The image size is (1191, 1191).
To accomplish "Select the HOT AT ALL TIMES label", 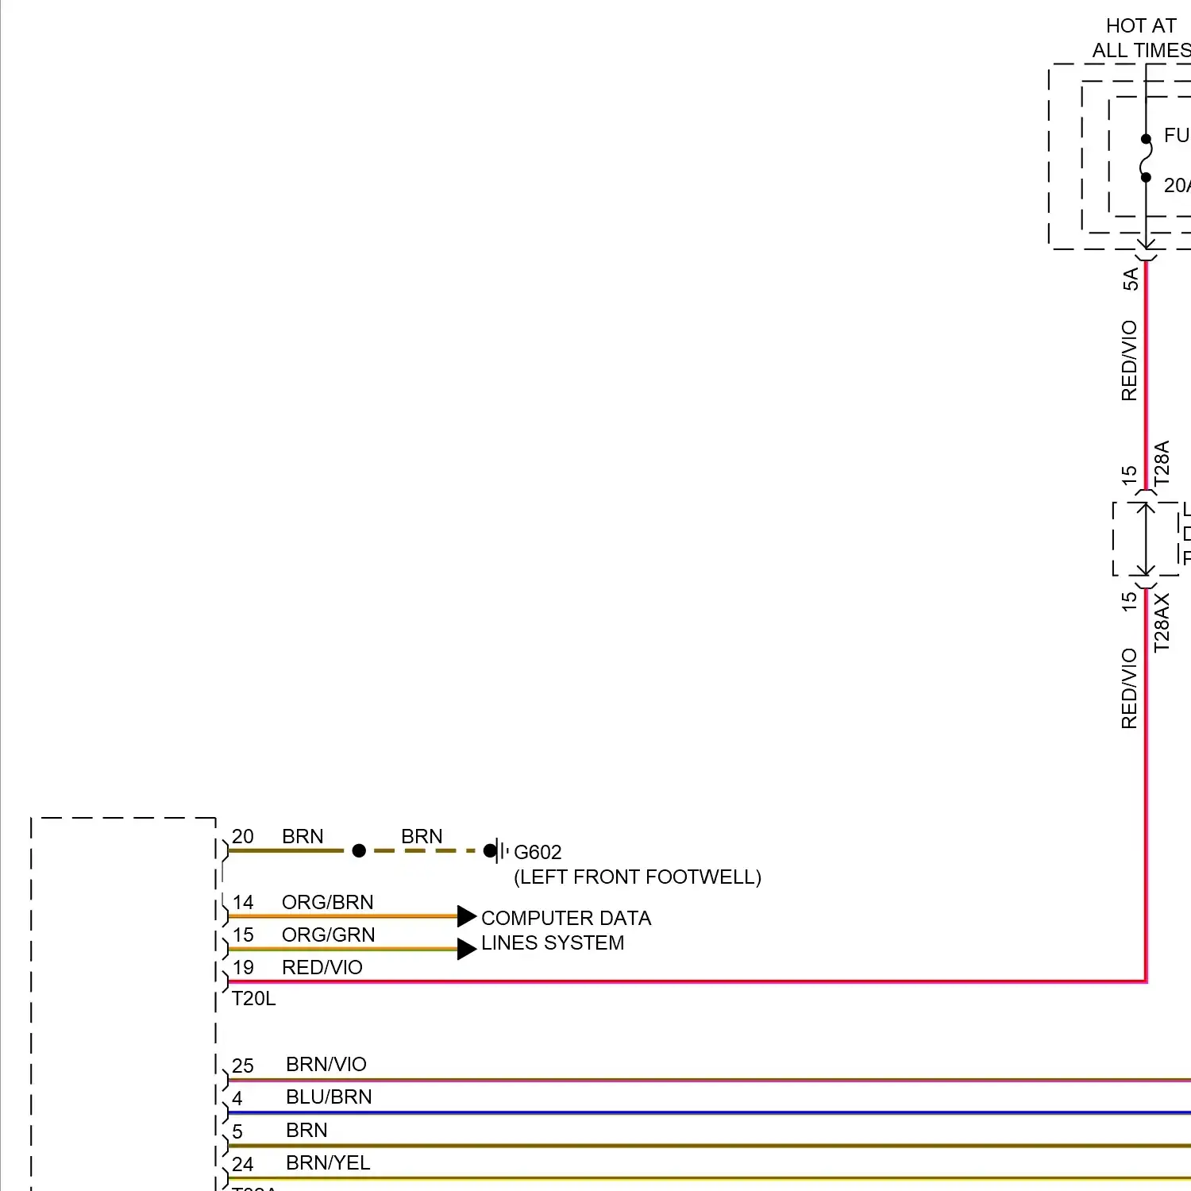I will pyautogui.click(x=1142, y=38).
